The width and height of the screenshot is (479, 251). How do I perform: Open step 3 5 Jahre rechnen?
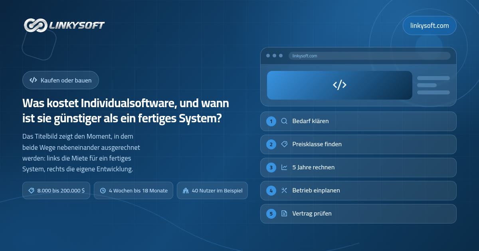coord(358,167)
